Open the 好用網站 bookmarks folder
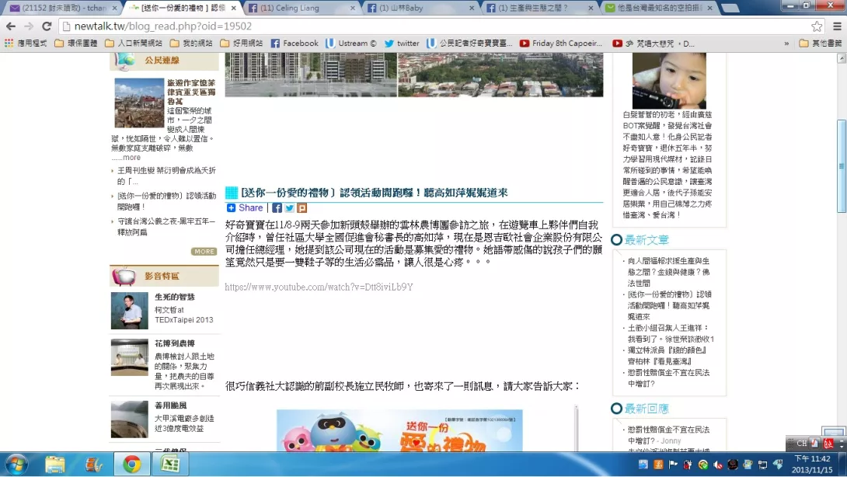847x477 pixels. 242,44
